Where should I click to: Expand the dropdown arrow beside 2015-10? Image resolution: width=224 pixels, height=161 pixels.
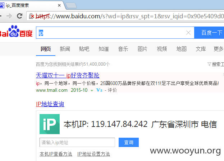pyautogui.click(x=92, y=91)
